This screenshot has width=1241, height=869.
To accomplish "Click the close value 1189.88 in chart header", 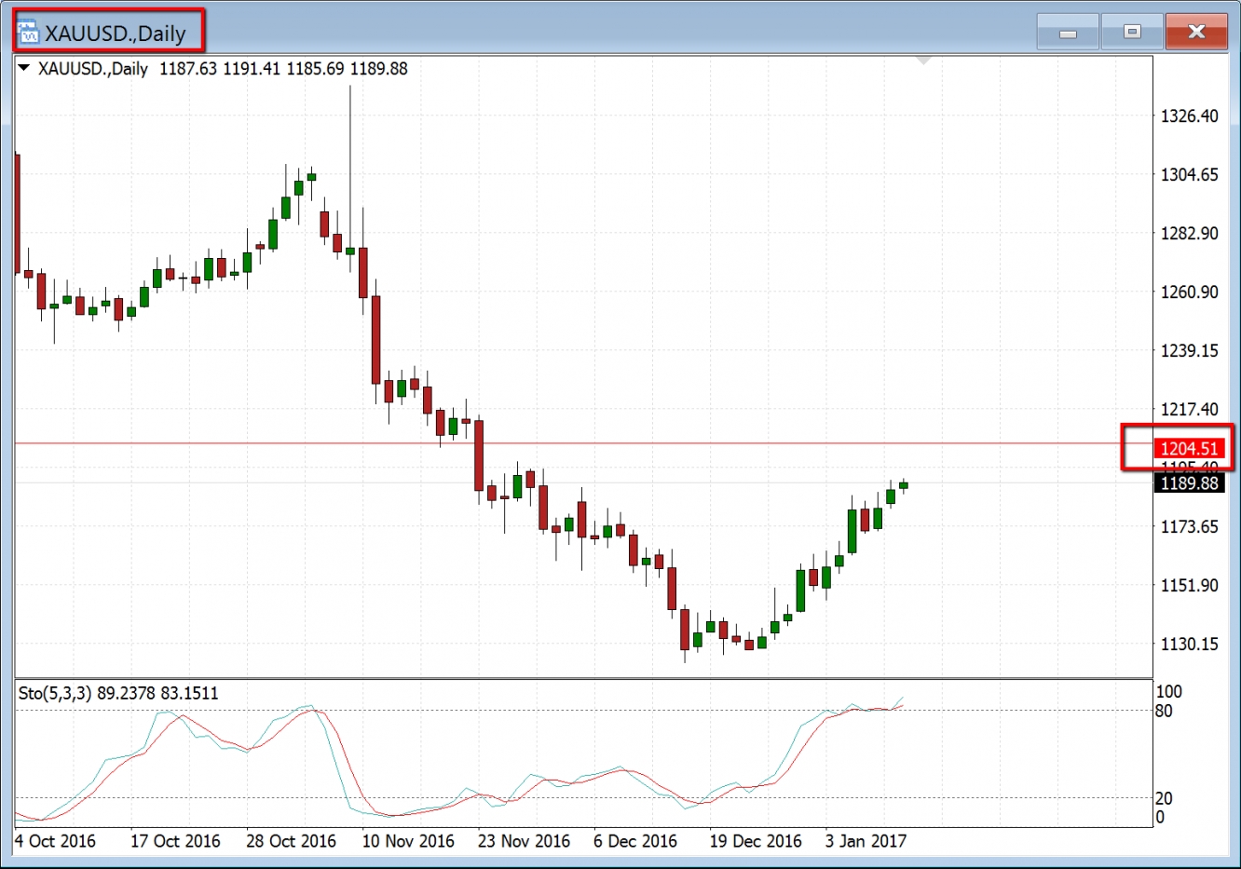I will (378, 69).
